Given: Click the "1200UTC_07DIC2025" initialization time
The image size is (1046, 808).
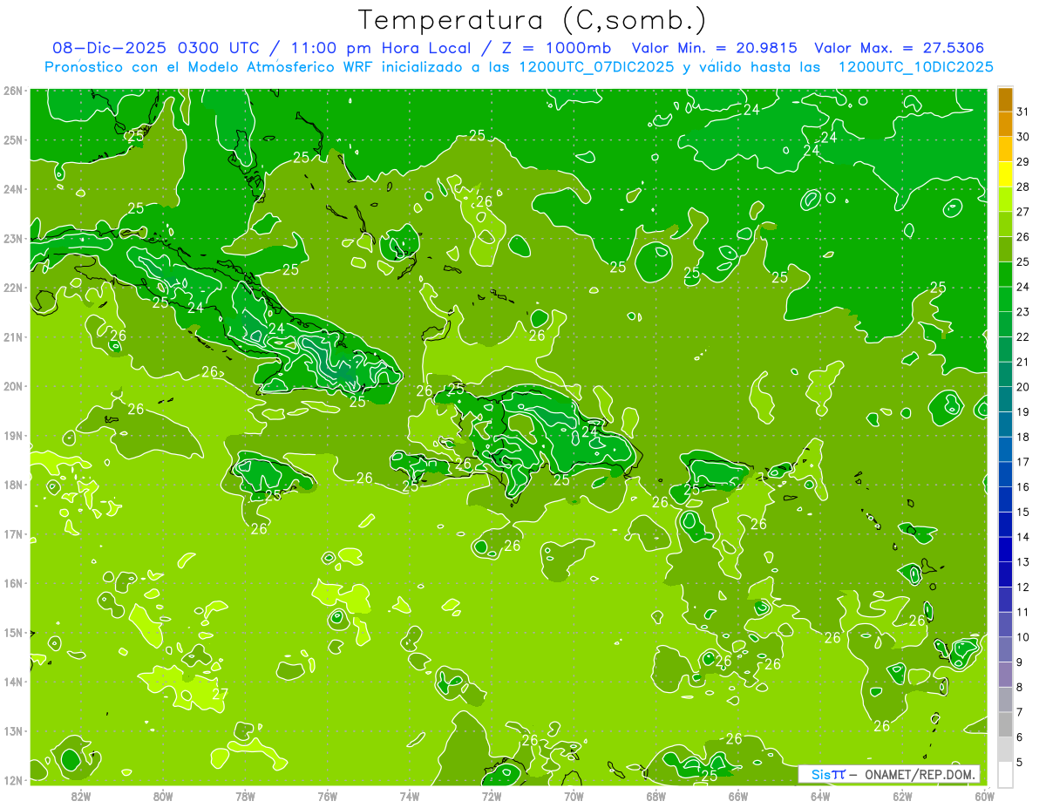Looking at the screenshot, I should [x=595, y=67].
